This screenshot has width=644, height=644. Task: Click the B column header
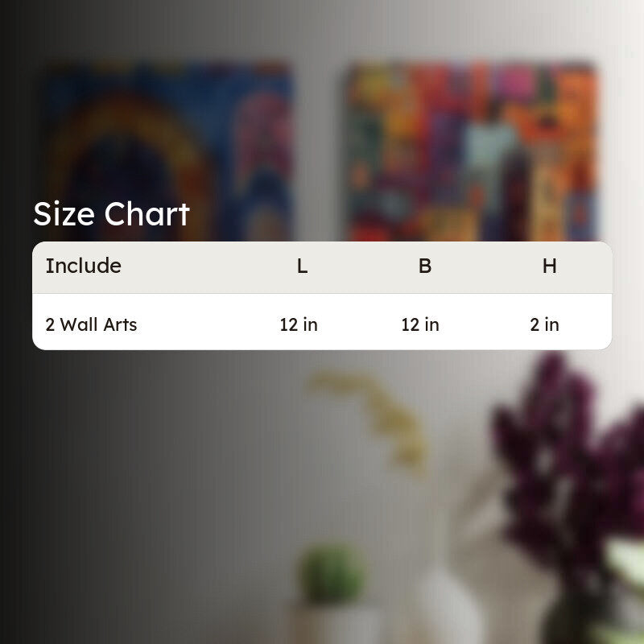point(425,266)
